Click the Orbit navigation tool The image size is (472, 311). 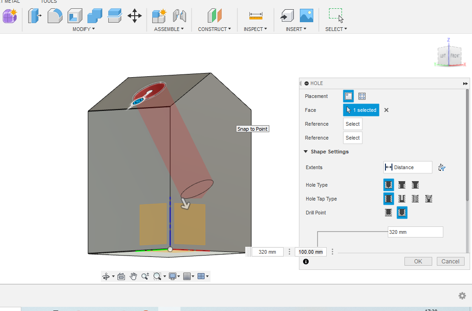(x=106, y=276)
